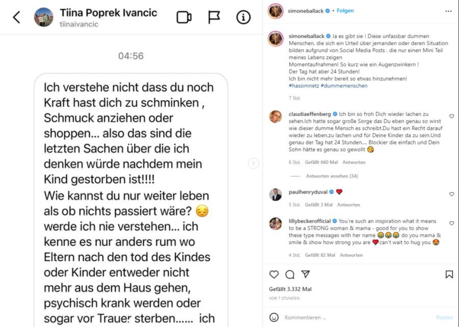The width and height of the screenshot is (459, 327).
Task: Go back using the left chevron arrow
Action: coord(17,17)
